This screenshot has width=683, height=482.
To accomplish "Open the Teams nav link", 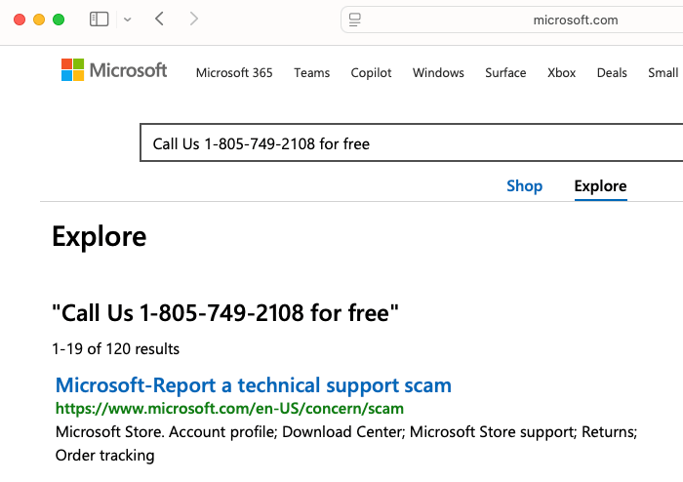I will click(x=312, y=73).
